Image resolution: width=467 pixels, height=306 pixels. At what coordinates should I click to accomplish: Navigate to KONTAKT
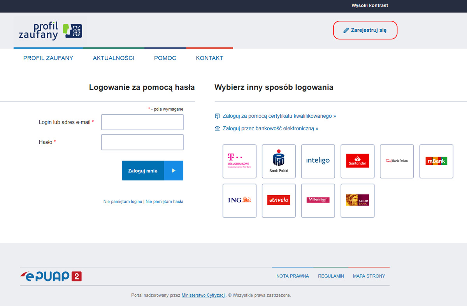pos(210,58)
